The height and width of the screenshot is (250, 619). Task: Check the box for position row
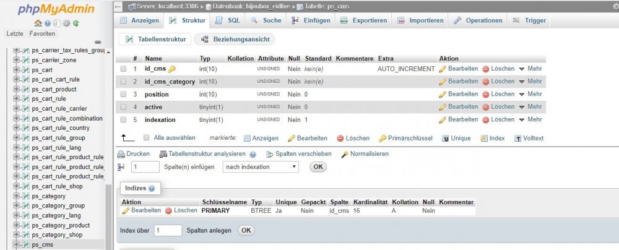(x=123, y=95)
